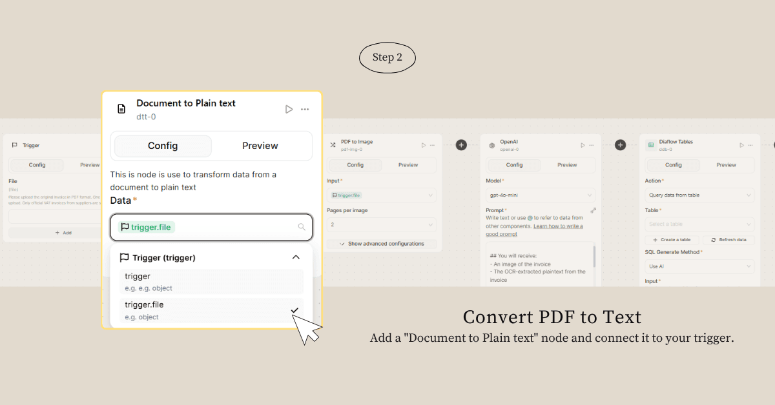Run the OpenAI node
The image size is (775, 405).
583,145
